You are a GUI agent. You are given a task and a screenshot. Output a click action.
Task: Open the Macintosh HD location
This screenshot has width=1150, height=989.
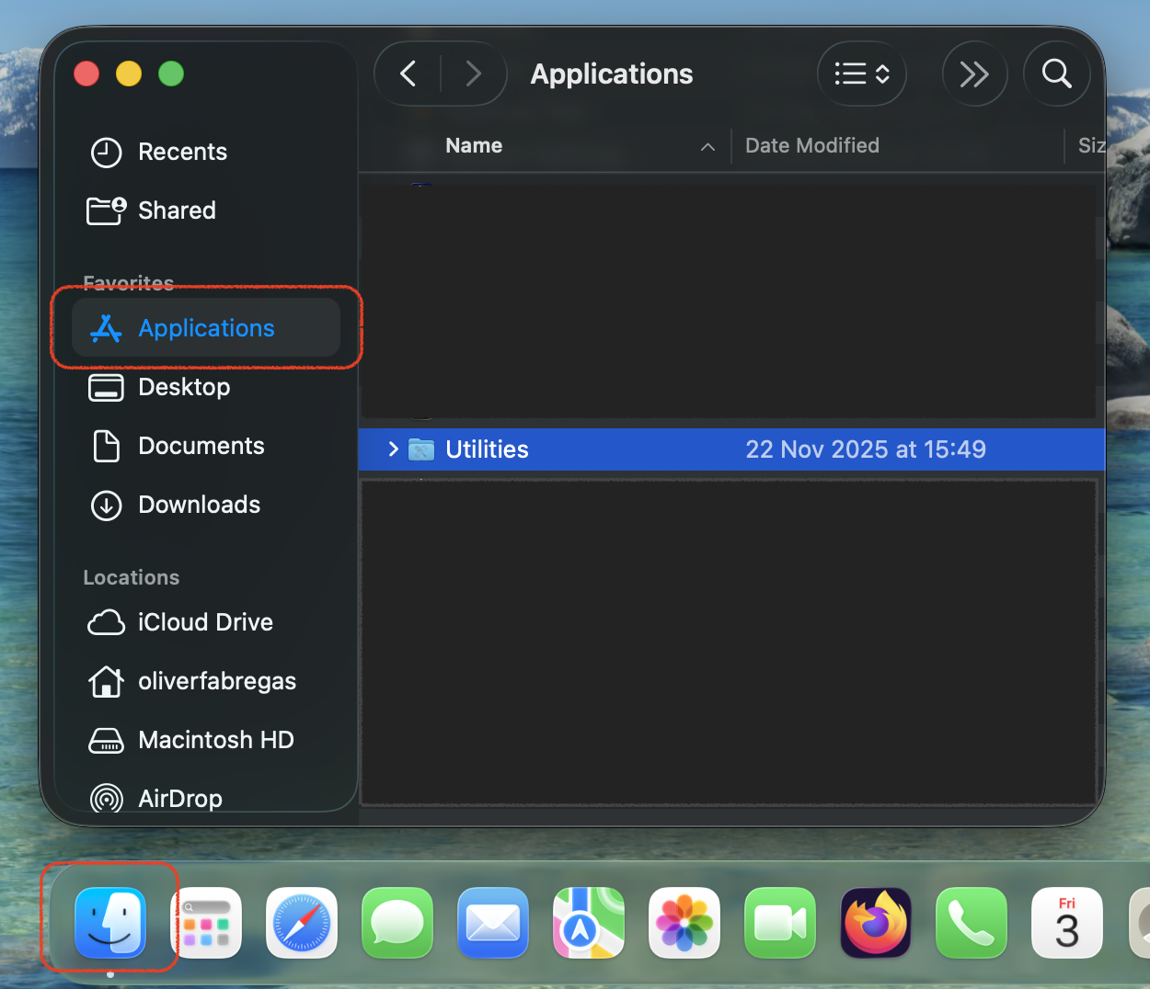tap(215, 740)
